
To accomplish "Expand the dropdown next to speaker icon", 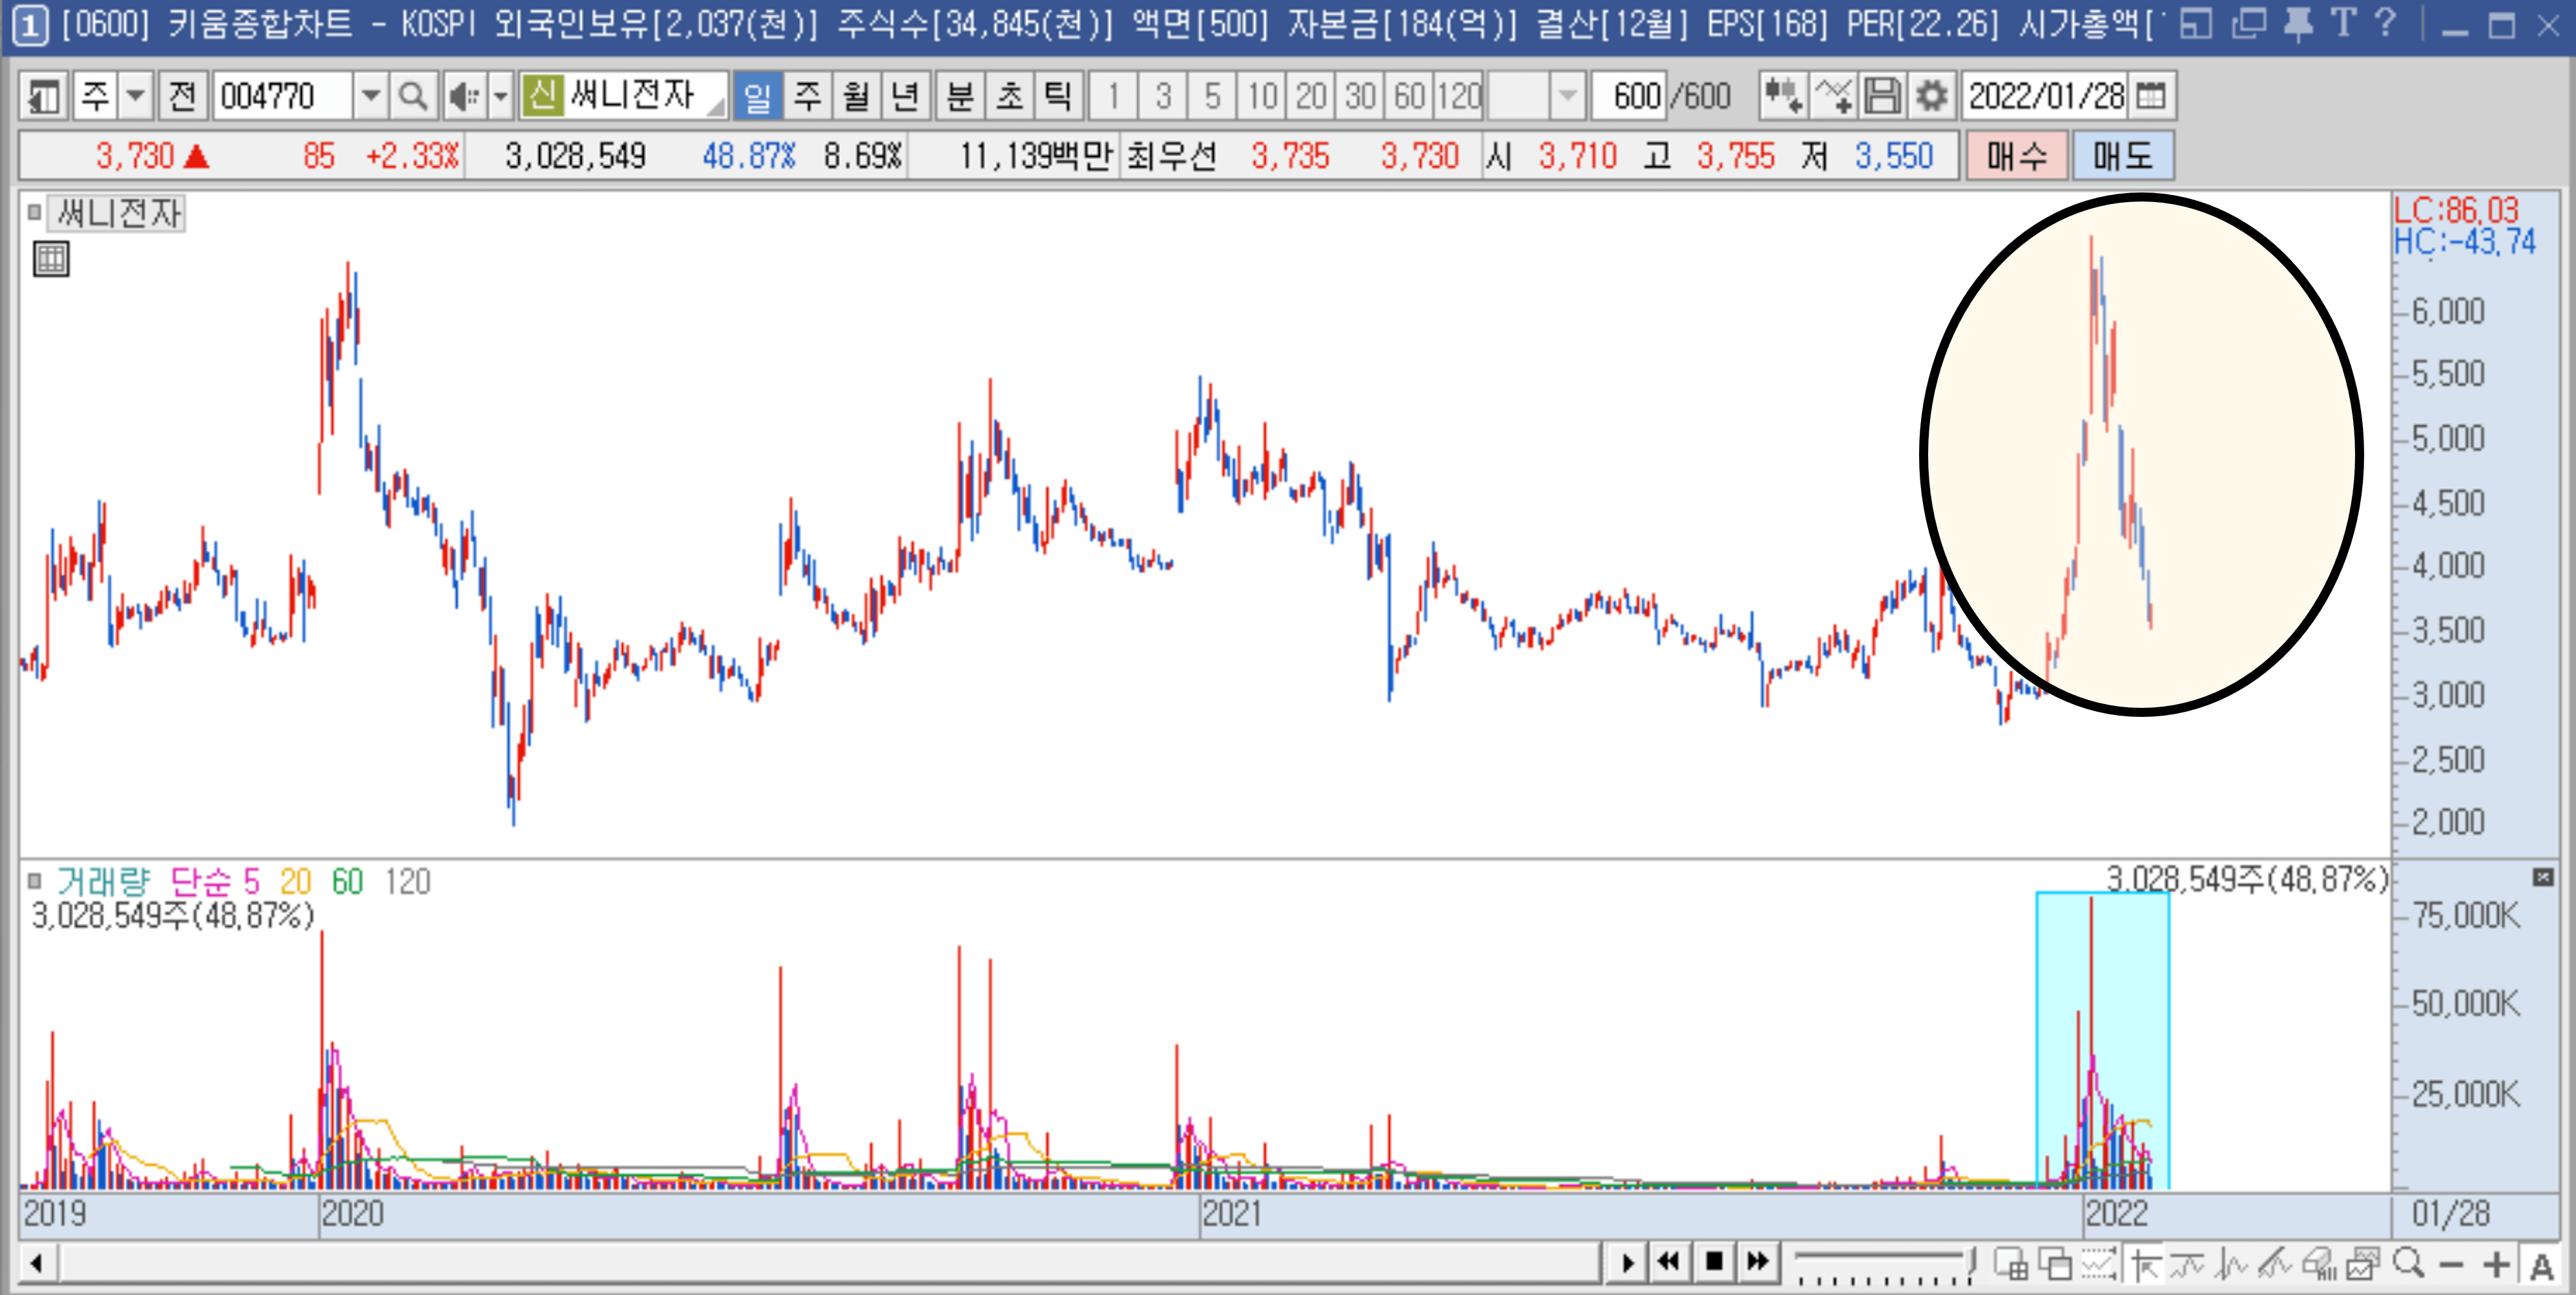I will [x=500, y=97].
